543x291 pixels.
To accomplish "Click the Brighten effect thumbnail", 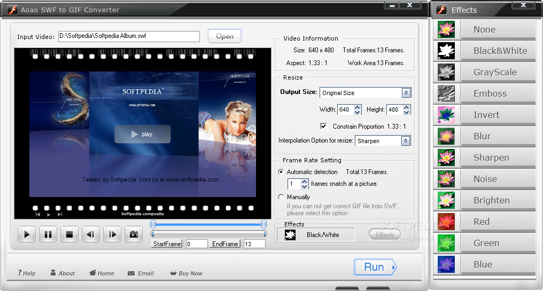I will [x=446, y=200].
